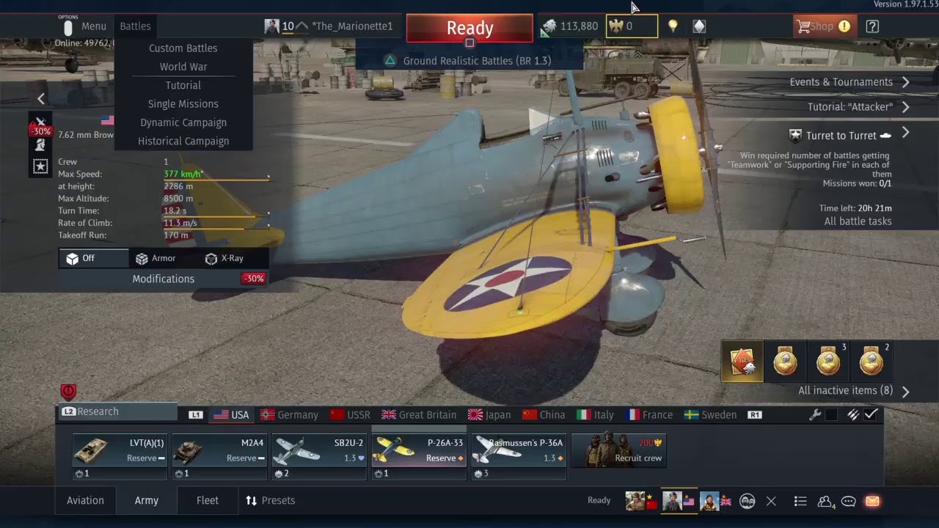Choose Dynamic Campaign entry
The width and height of the screenshot is (939, 528).
[x=183, y=122]
